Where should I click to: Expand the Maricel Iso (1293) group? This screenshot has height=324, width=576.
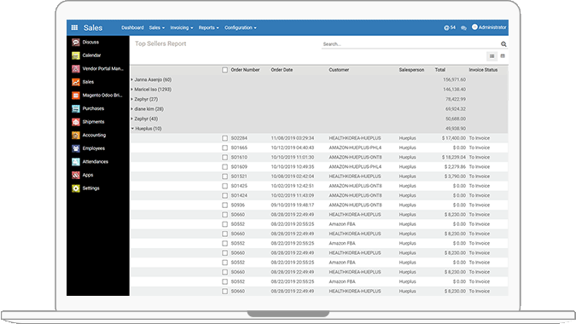(151, 90)
